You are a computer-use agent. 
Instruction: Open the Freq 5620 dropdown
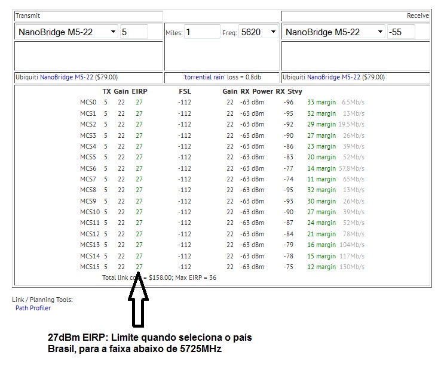pos(258,32)
